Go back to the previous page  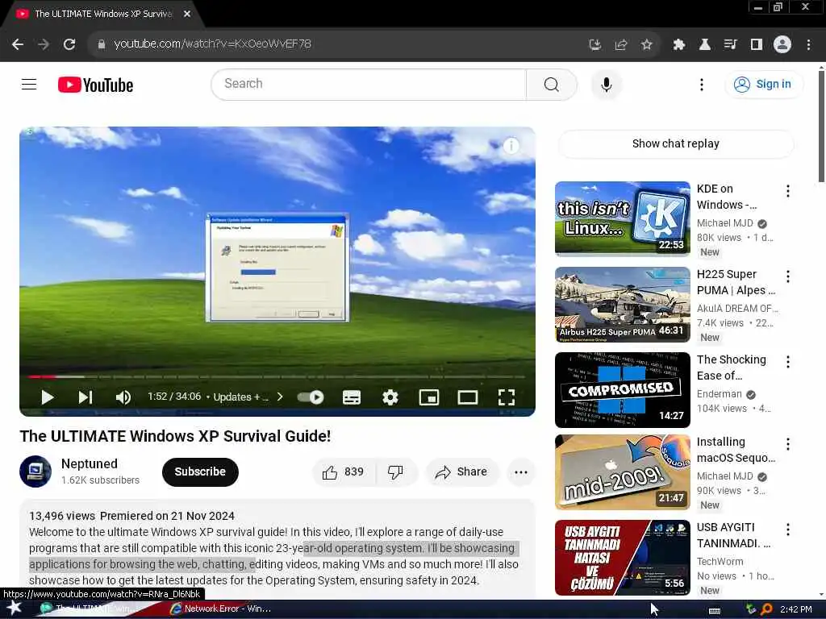click(18, 44)
